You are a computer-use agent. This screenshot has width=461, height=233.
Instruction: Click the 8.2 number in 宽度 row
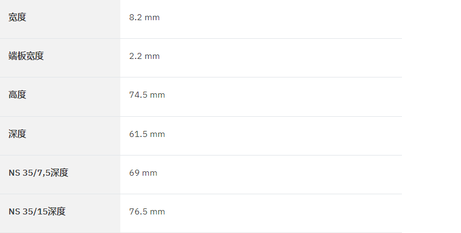(x=136, y=17)
